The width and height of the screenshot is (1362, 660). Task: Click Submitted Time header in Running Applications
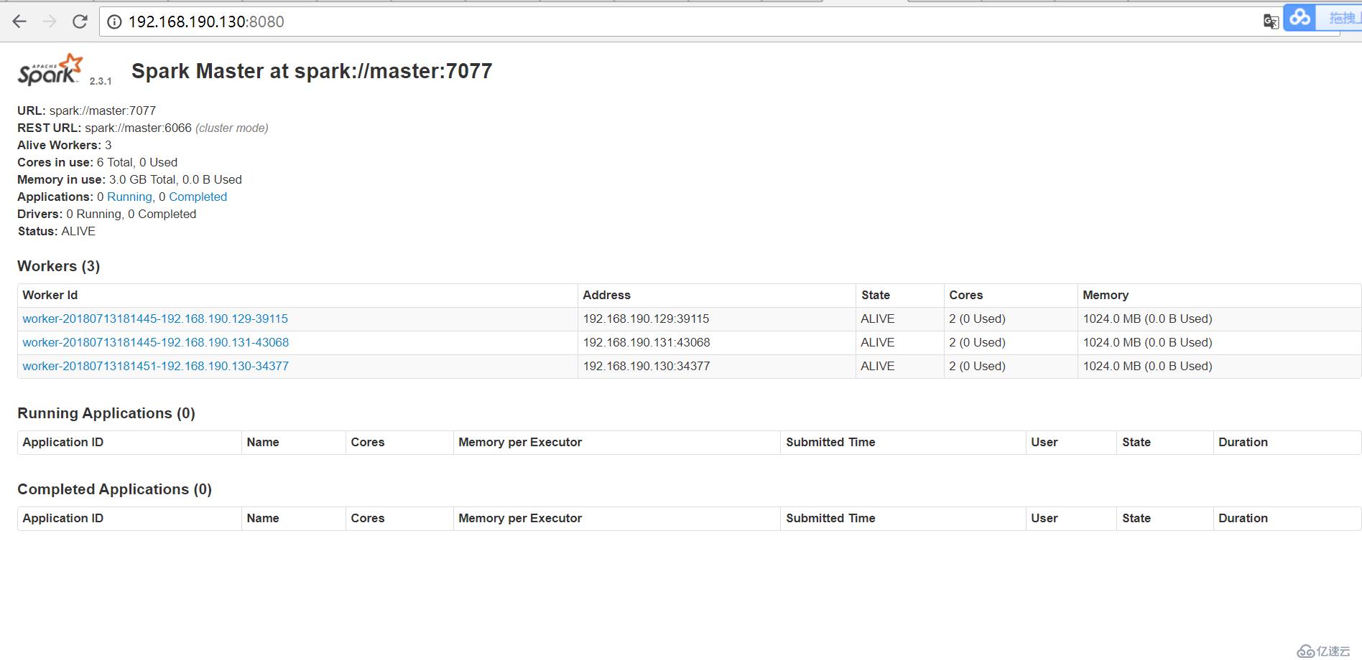(830, 442)
